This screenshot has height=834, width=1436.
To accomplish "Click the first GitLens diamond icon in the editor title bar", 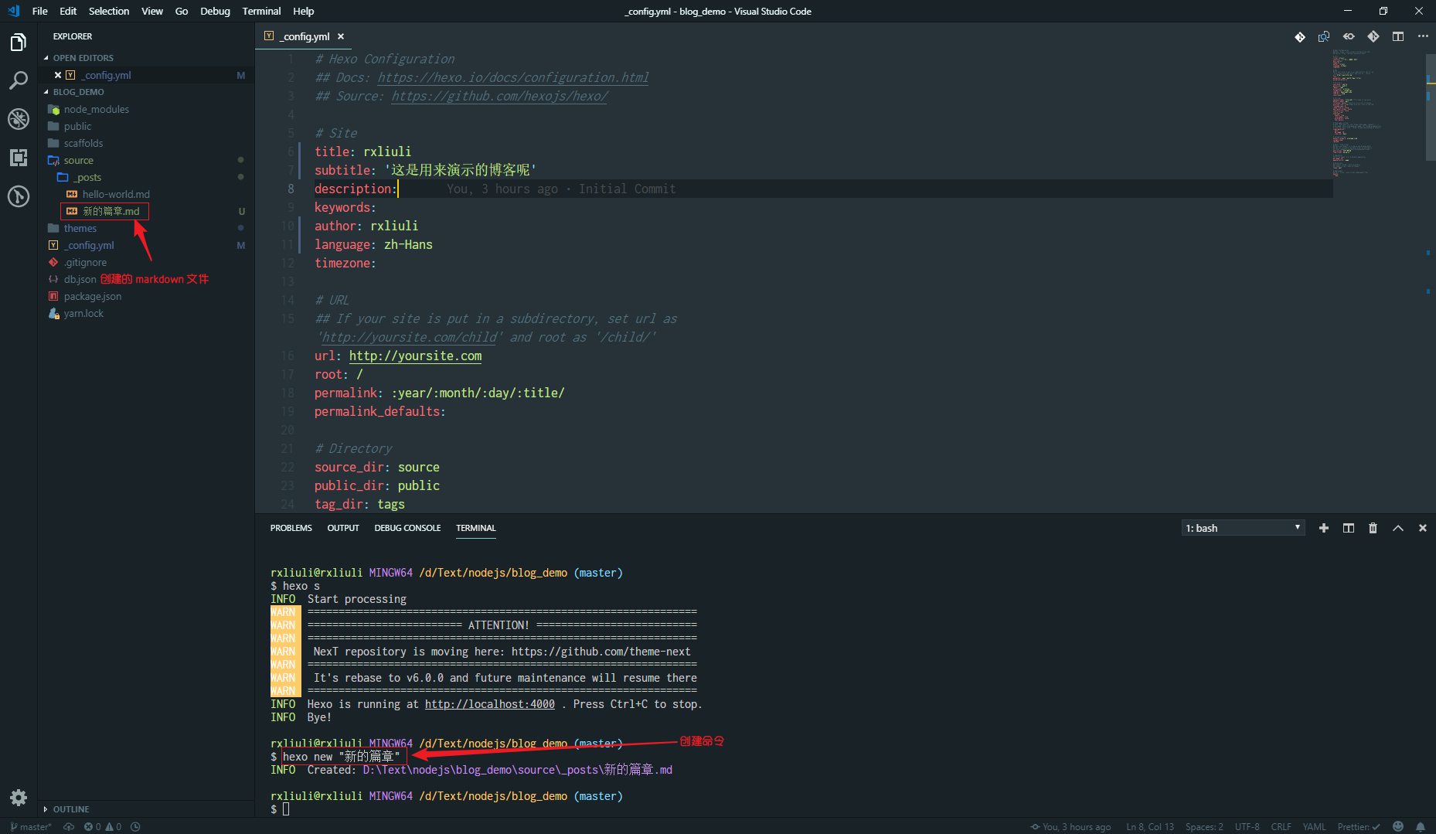I will pyautogui.click(x=1300, y=36).
